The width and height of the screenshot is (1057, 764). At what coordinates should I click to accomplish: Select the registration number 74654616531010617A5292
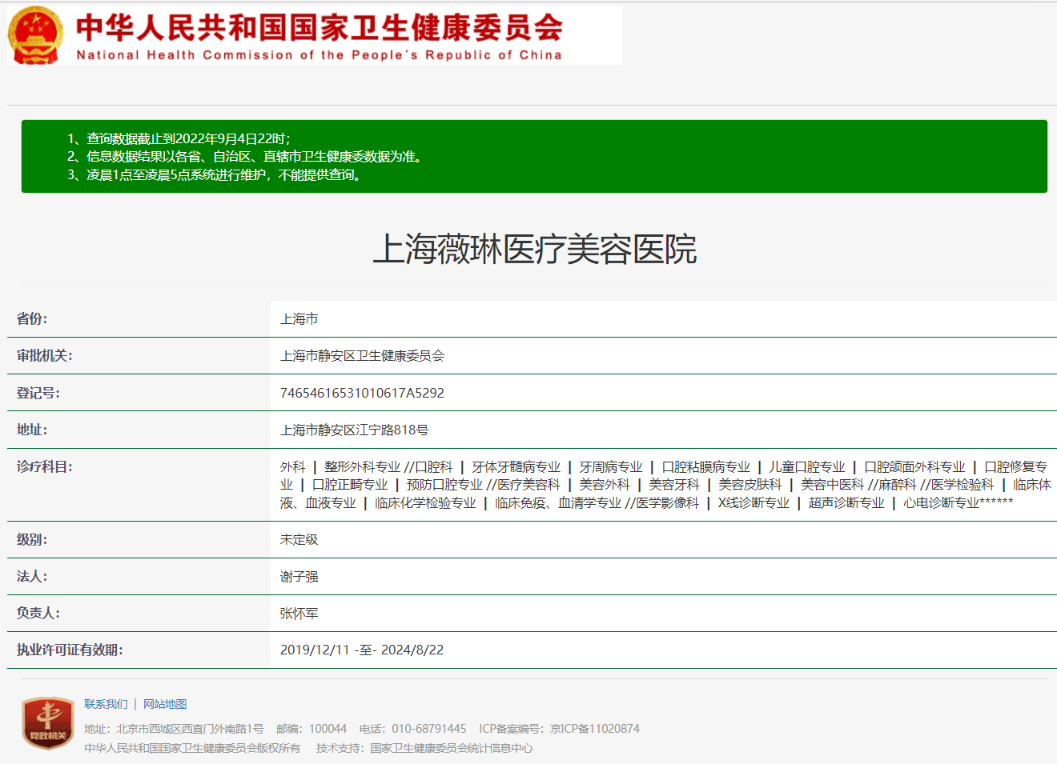point(362,393)
